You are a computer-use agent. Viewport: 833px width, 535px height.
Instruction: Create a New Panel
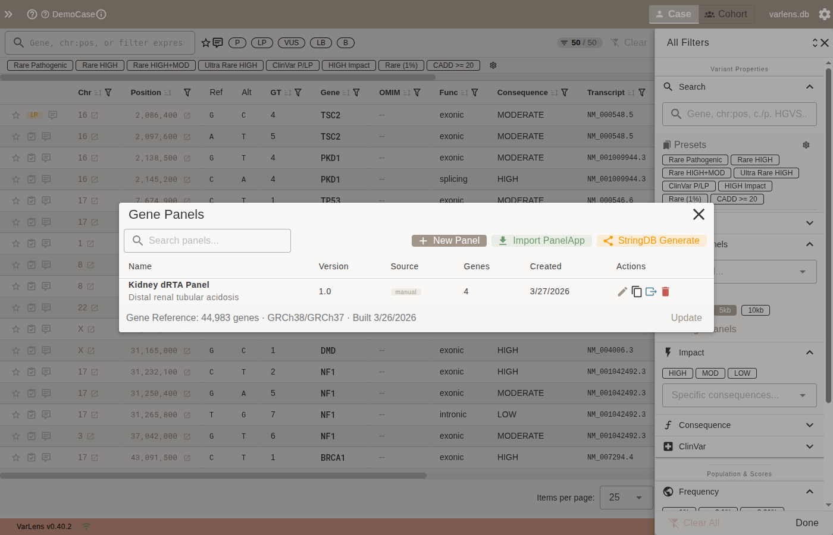coord(449,240)
